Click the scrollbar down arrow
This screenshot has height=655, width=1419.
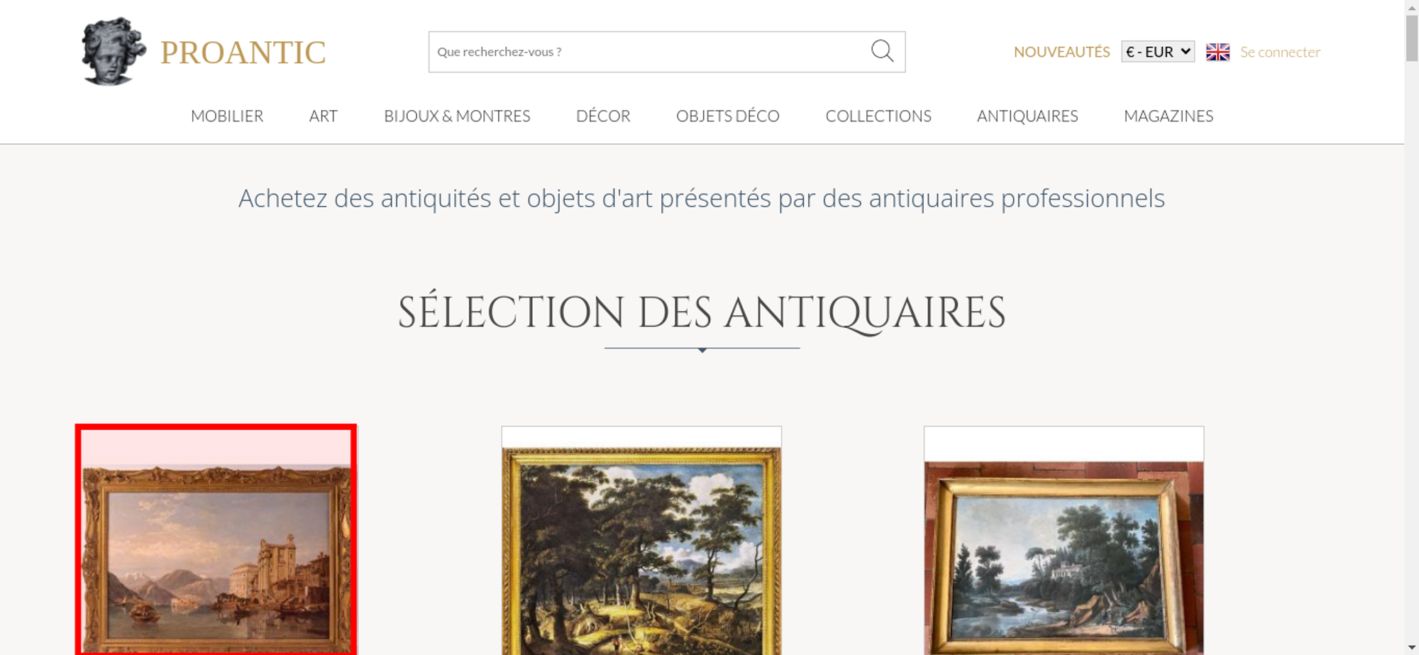(1412, 647)
